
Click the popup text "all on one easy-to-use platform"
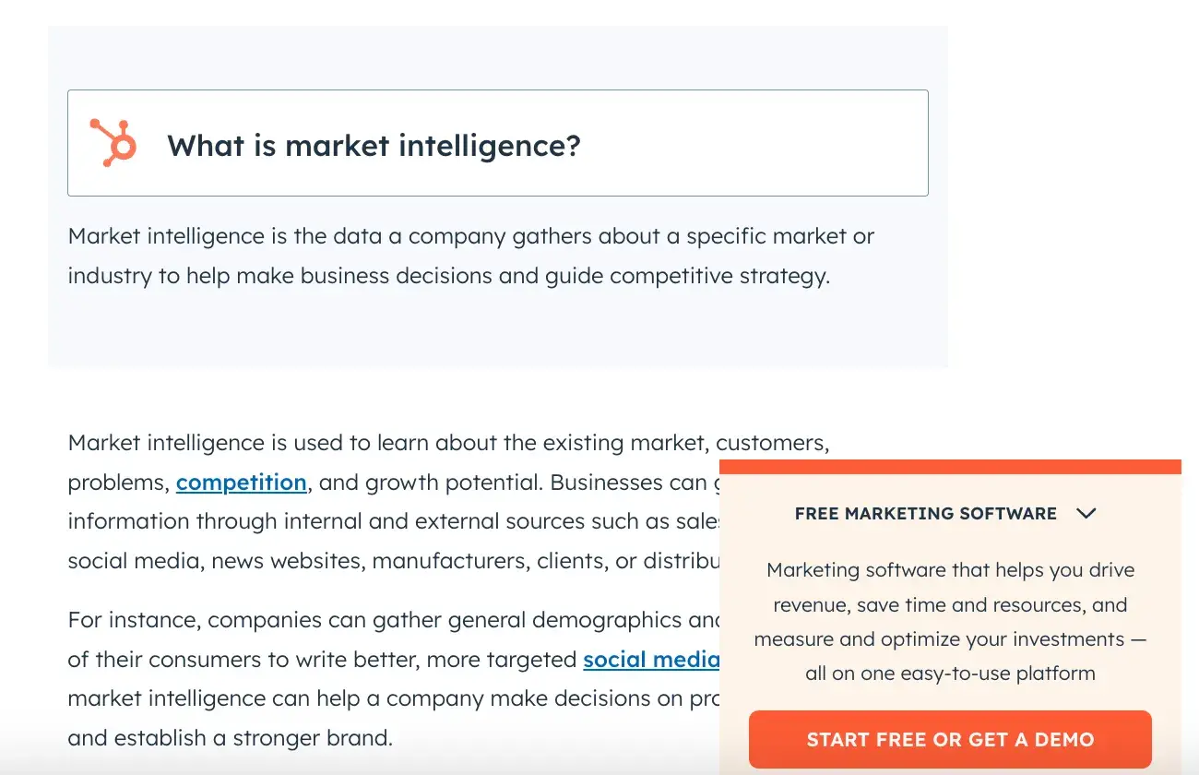click(x=950, y=673)
